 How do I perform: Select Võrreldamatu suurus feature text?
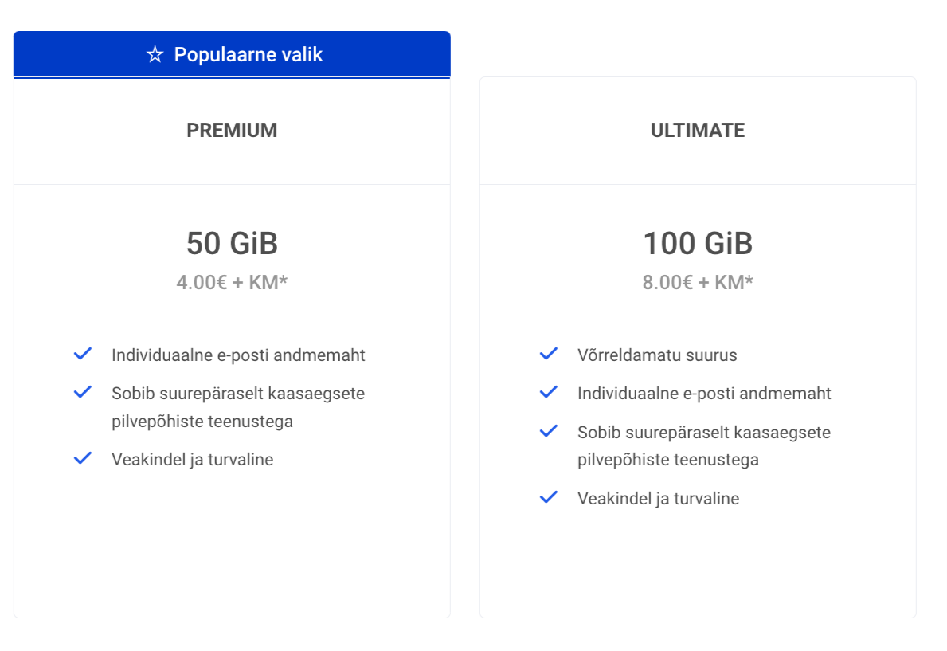point(657,355)
